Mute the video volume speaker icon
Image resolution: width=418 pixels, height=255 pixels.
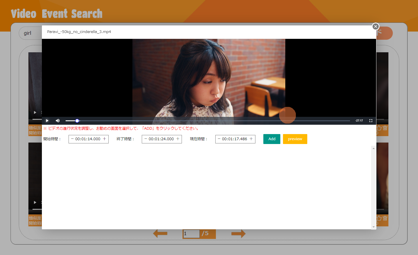pyautogui.click(x=58, y=121)
